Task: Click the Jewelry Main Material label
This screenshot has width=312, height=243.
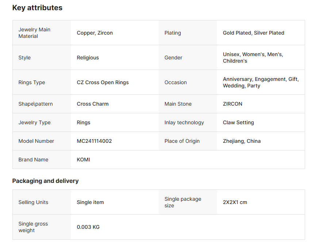Action: coord(34,33)
